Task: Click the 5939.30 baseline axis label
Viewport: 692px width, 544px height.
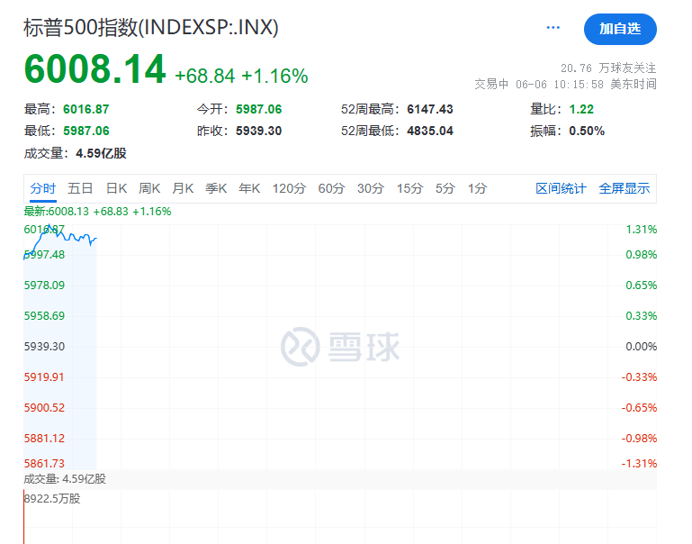Action: tap(44, 346)
